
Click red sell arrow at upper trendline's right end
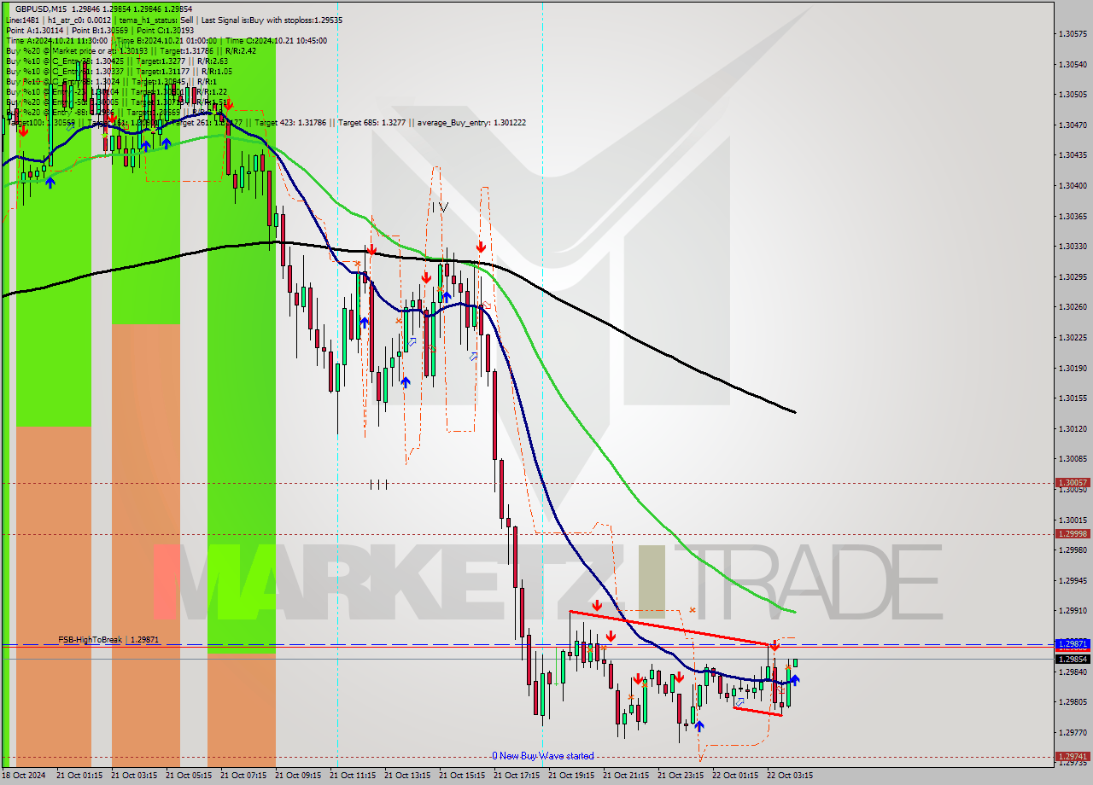pyautogui.click(x=774, y=645)
